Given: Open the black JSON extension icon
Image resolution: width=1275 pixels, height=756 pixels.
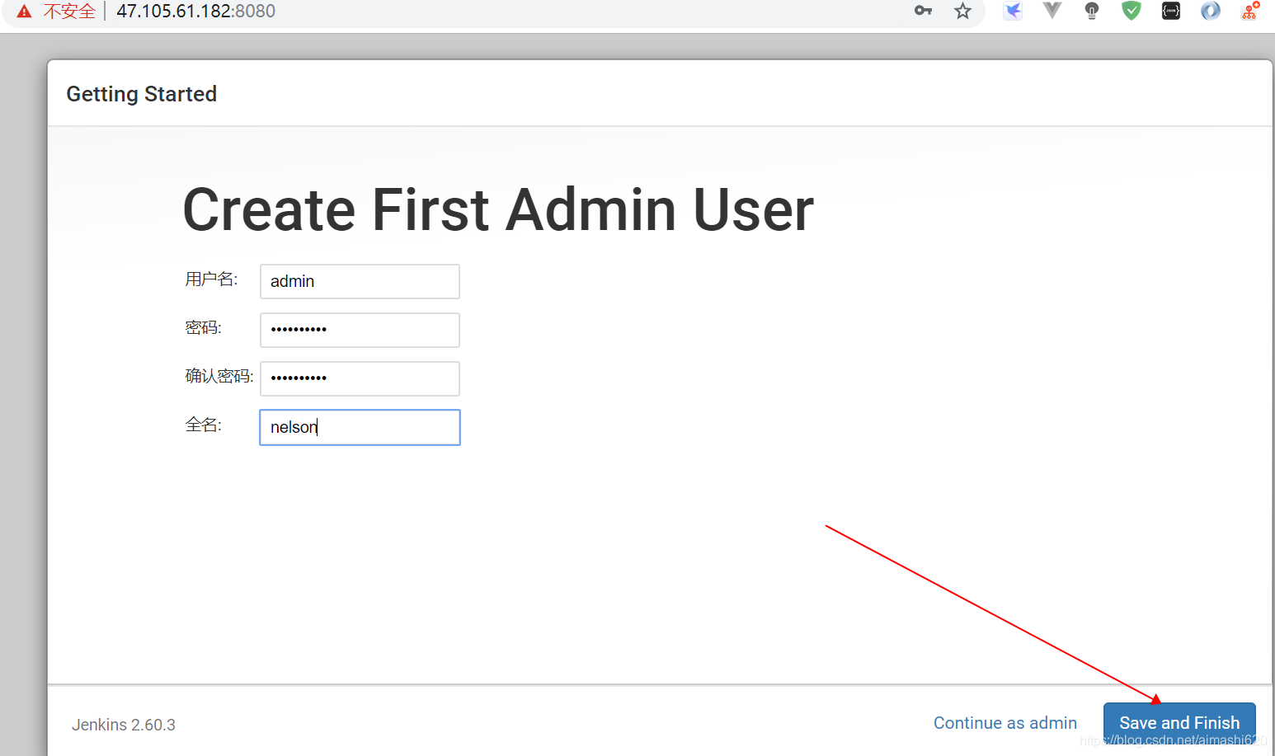Looking at the screenshot, I should tap(1171, 11).
